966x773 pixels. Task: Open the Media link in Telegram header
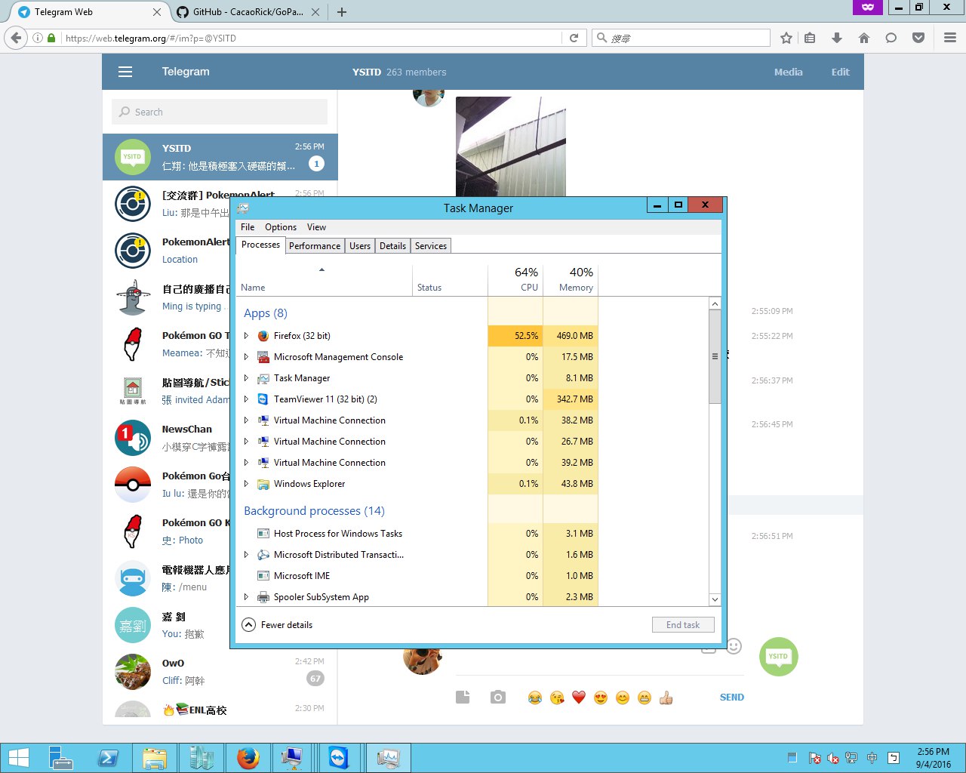[789, 72]
